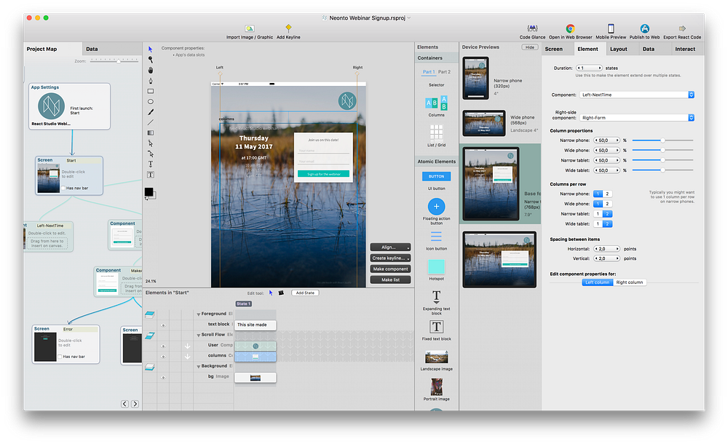This screenshot has height=444, width=728.
Task: Adjust the Narrow phone proportion slider
Action: [662, 140]
